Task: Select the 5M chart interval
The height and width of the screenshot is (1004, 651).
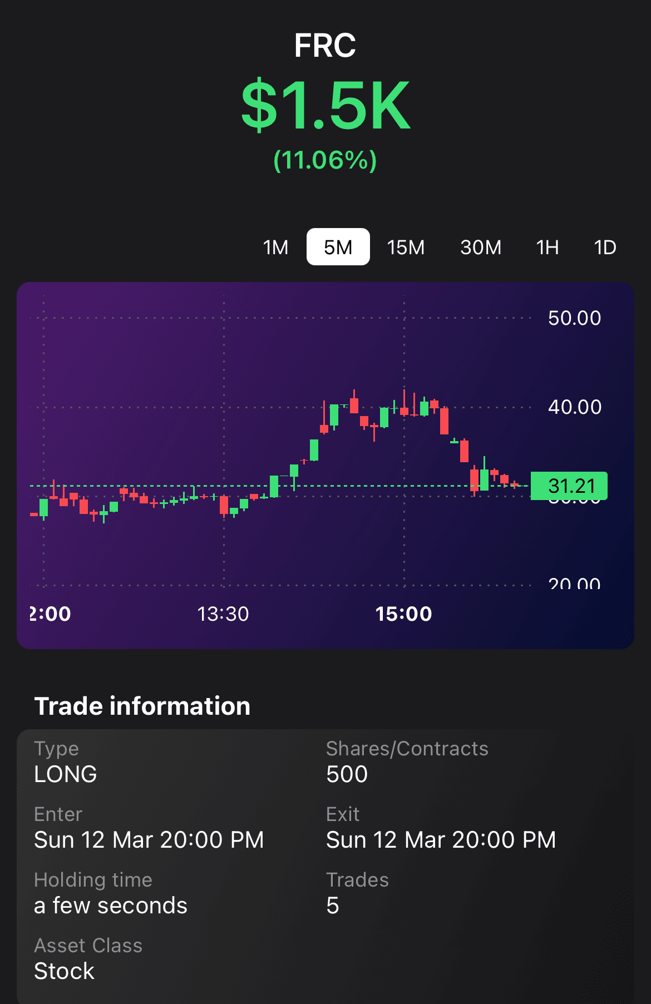Action: coord(338,247)
